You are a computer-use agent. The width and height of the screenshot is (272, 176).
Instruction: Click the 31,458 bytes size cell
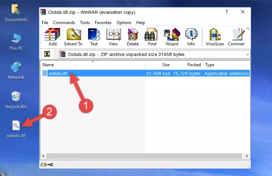(158, 74)
